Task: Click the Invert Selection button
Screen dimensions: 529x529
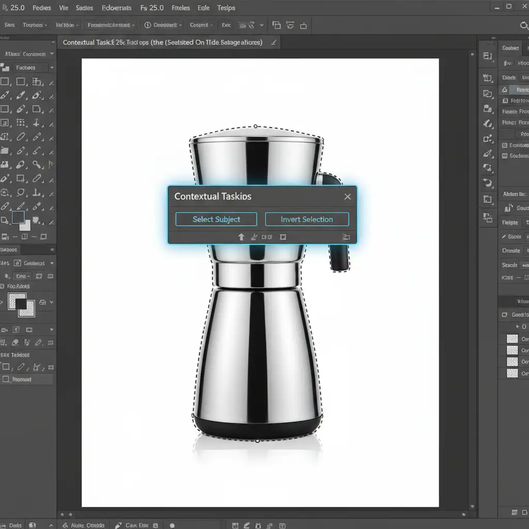Action: point(307,219)
